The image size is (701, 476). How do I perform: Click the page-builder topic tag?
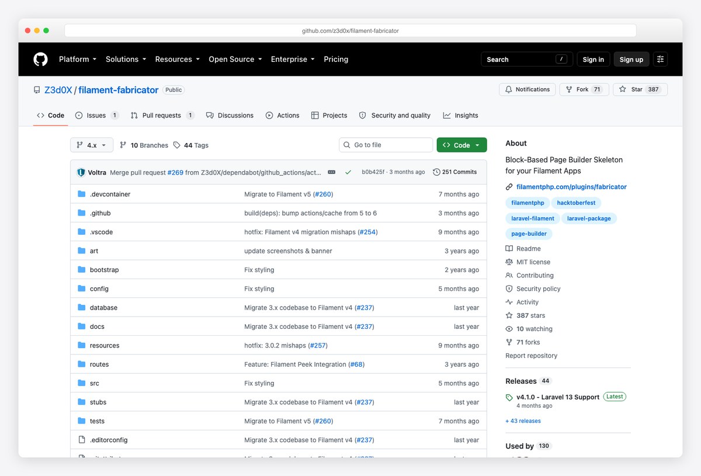pyautogui.click(x=529, y=234)
